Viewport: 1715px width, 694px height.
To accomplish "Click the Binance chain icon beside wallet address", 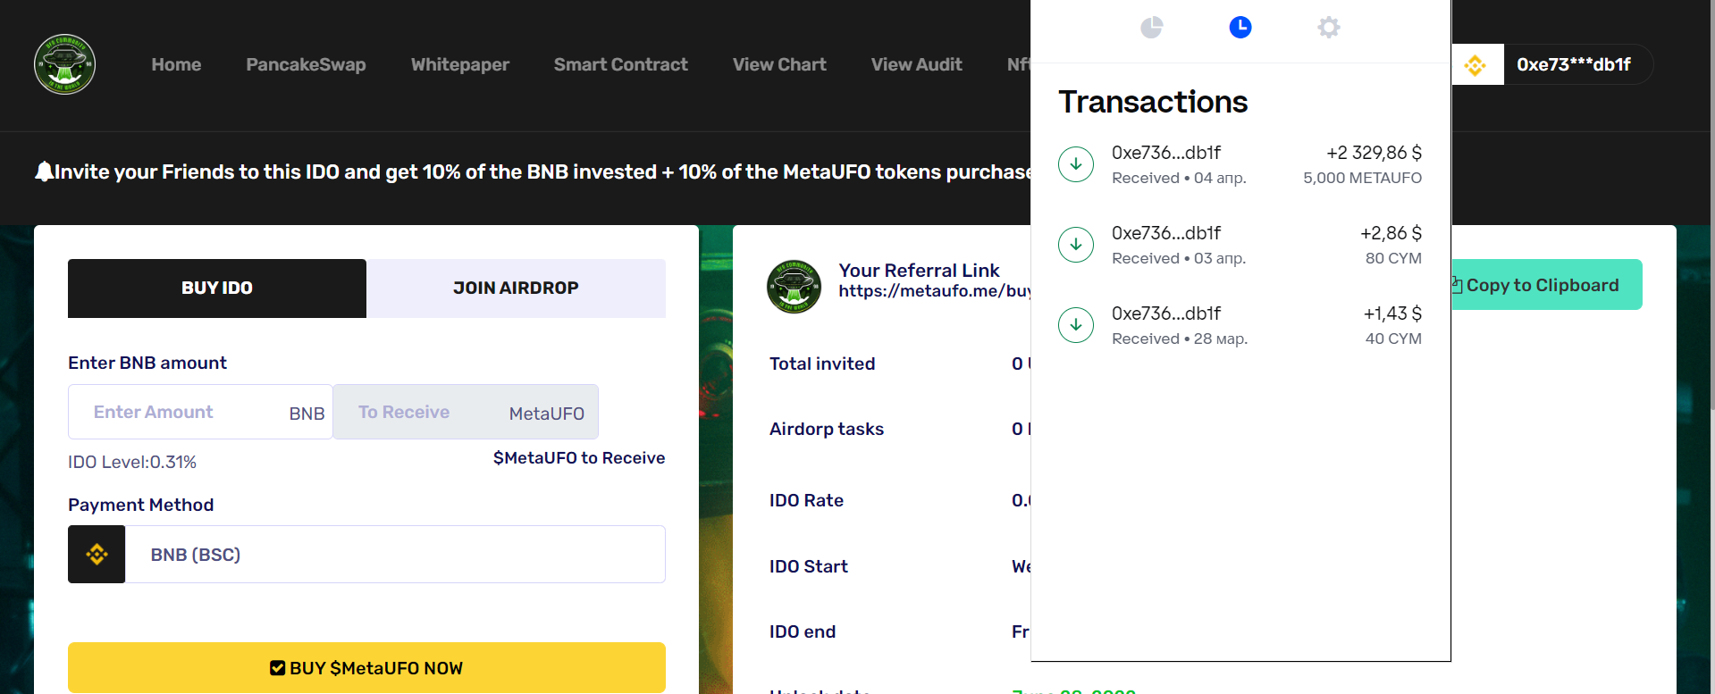I will 1476,64.
